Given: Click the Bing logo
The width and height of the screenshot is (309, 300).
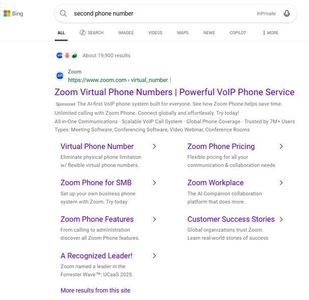Looking at the screenshot, I should coord(13,14).
